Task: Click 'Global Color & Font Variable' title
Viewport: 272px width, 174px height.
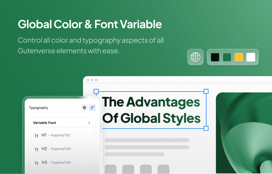Action: click(x=90, y=24)
